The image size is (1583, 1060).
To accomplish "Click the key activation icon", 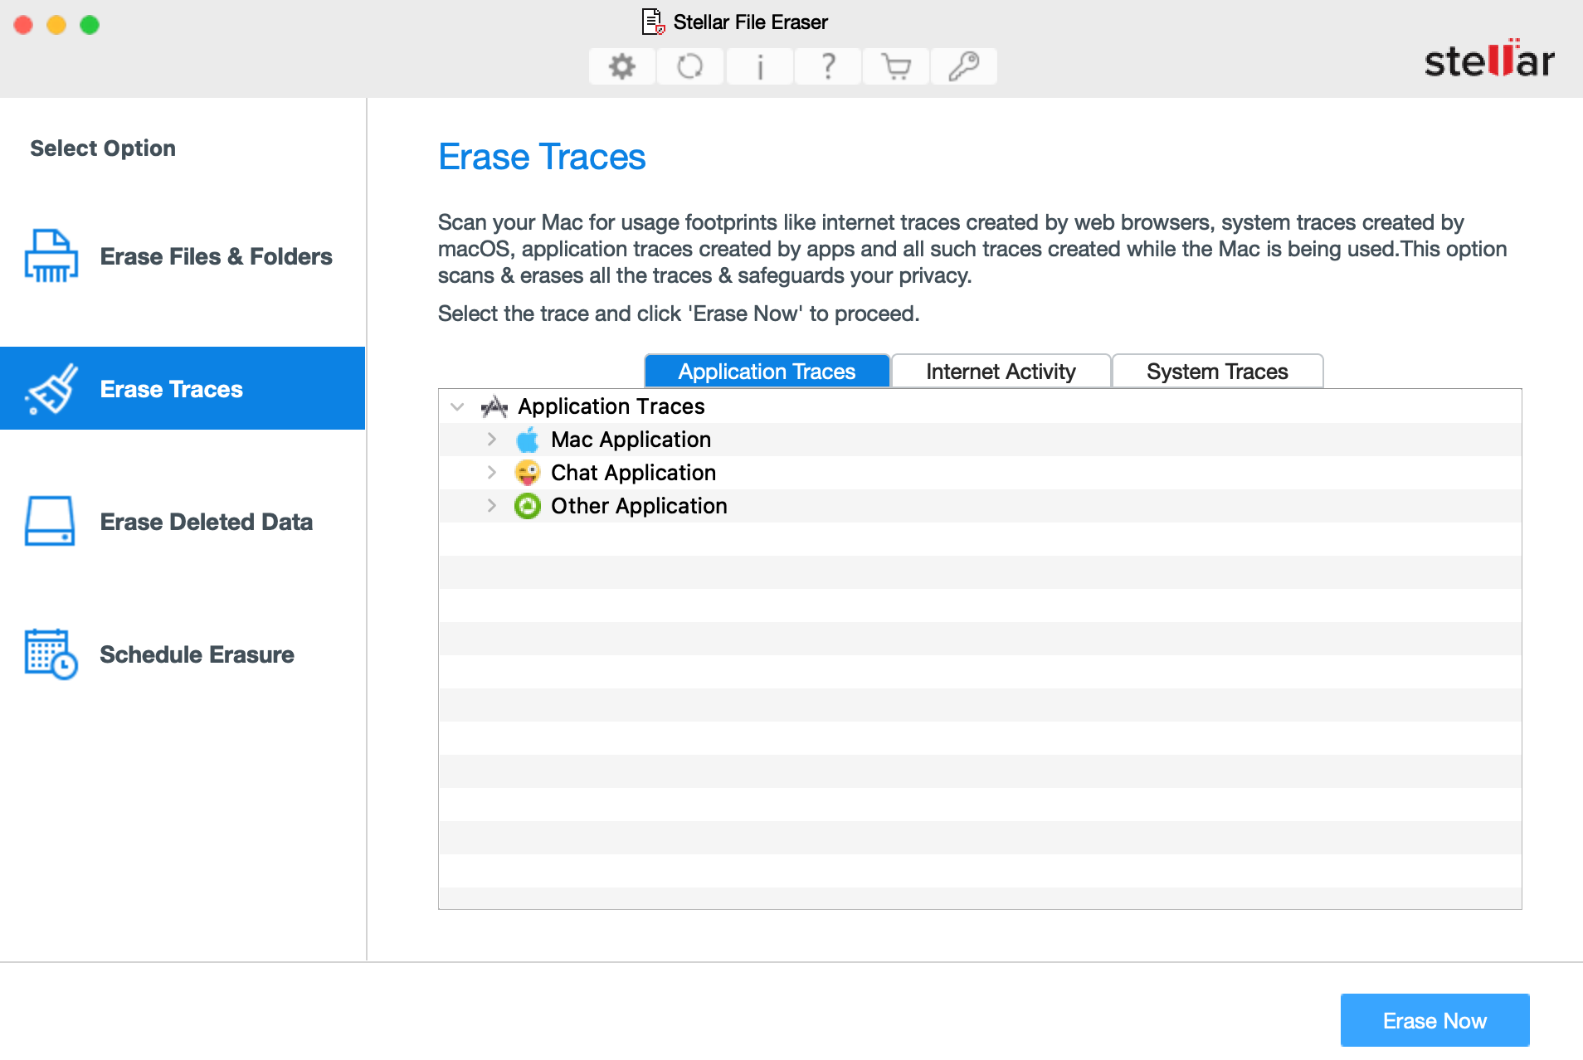I will pos(964,66).
